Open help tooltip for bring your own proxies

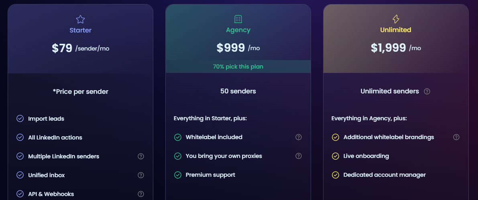click(299, 156)
